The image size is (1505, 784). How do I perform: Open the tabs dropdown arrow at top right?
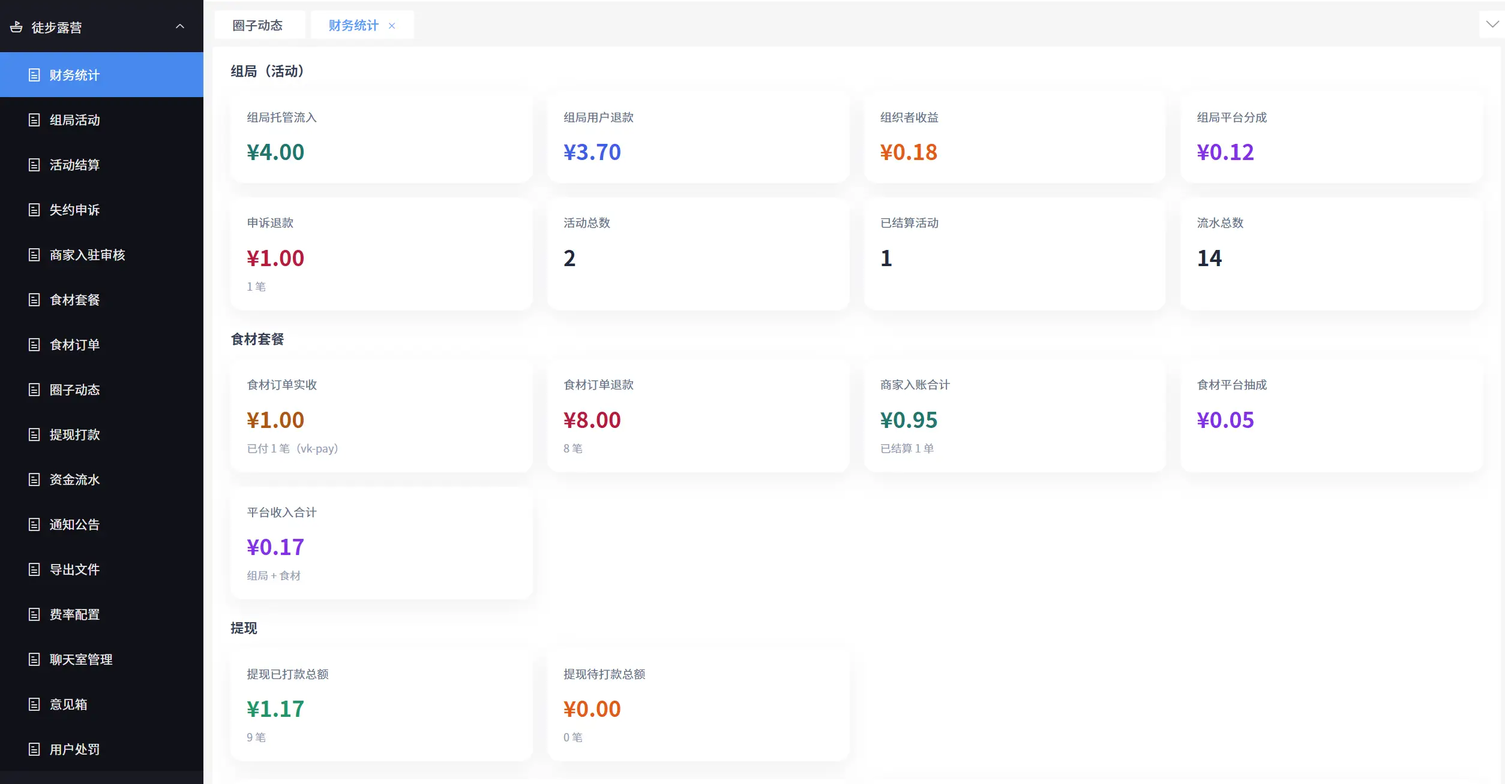(x=1492, y=25)
